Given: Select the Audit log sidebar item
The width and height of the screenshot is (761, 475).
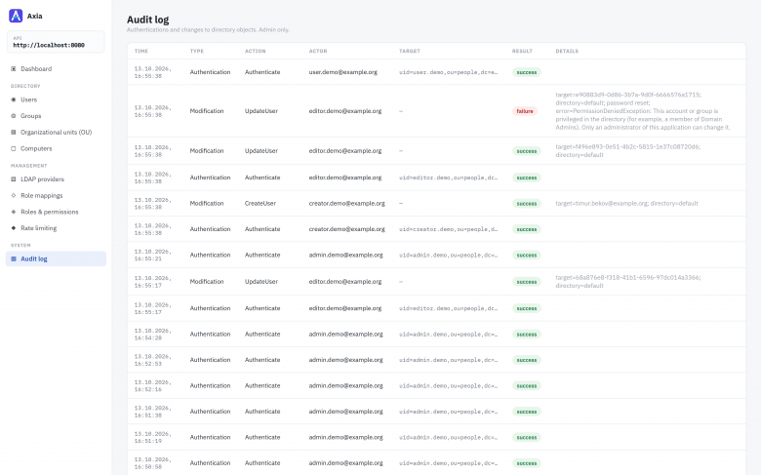Looking at the screenshot, I should click(x=56, y=258).
